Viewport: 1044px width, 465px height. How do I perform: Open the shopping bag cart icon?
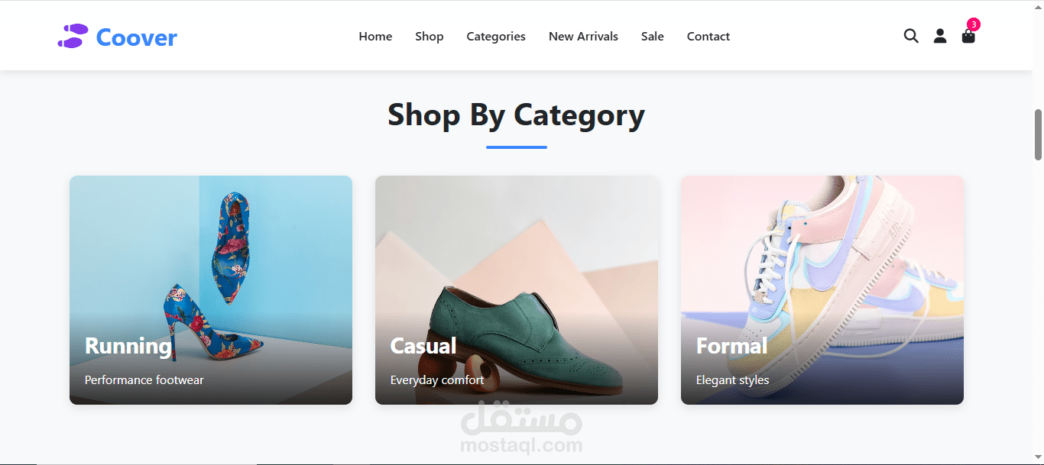tap(968, 37)
